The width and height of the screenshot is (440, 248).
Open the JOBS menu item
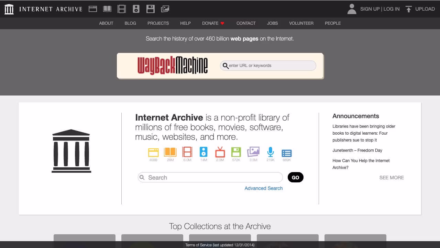(x=273, y=23)
